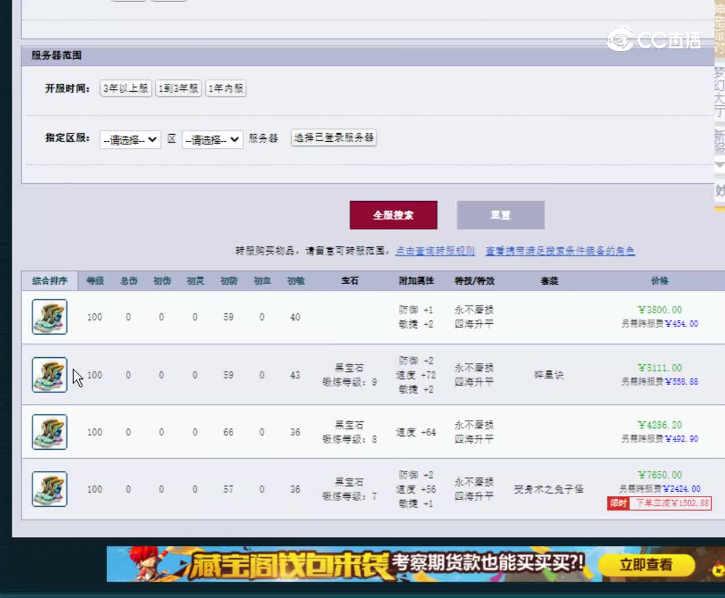Open shoe item icon priced ¥4286.20
The height and width of the screenshot is (598, 725).
pyautogui.click(x=49, y=432)
